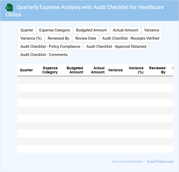Select the Variance (%) tag
This screenshot has width=179, height=172.
(31, 38)
